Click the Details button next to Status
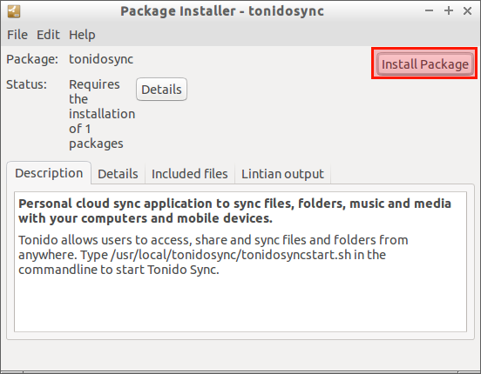Screen dimensions: 481x374 coord(161,90)
